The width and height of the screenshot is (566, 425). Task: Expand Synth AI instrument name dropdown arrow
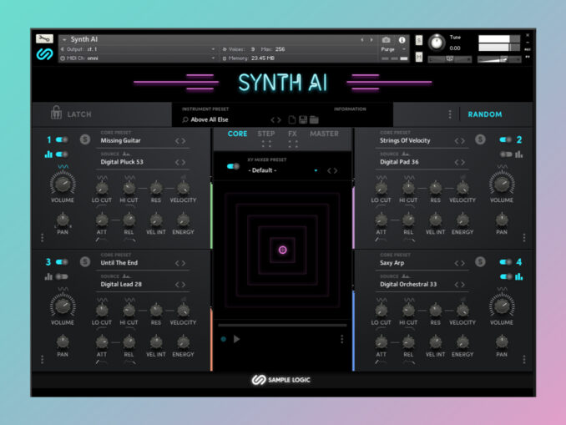coord(64,40)
